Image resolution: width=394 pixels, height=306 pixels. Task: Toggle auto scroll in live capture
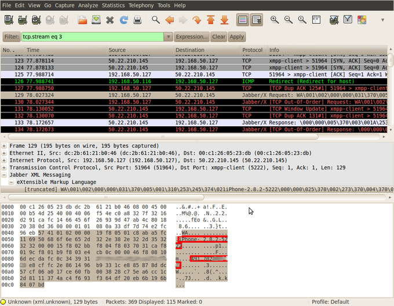(x=256, y=20)
